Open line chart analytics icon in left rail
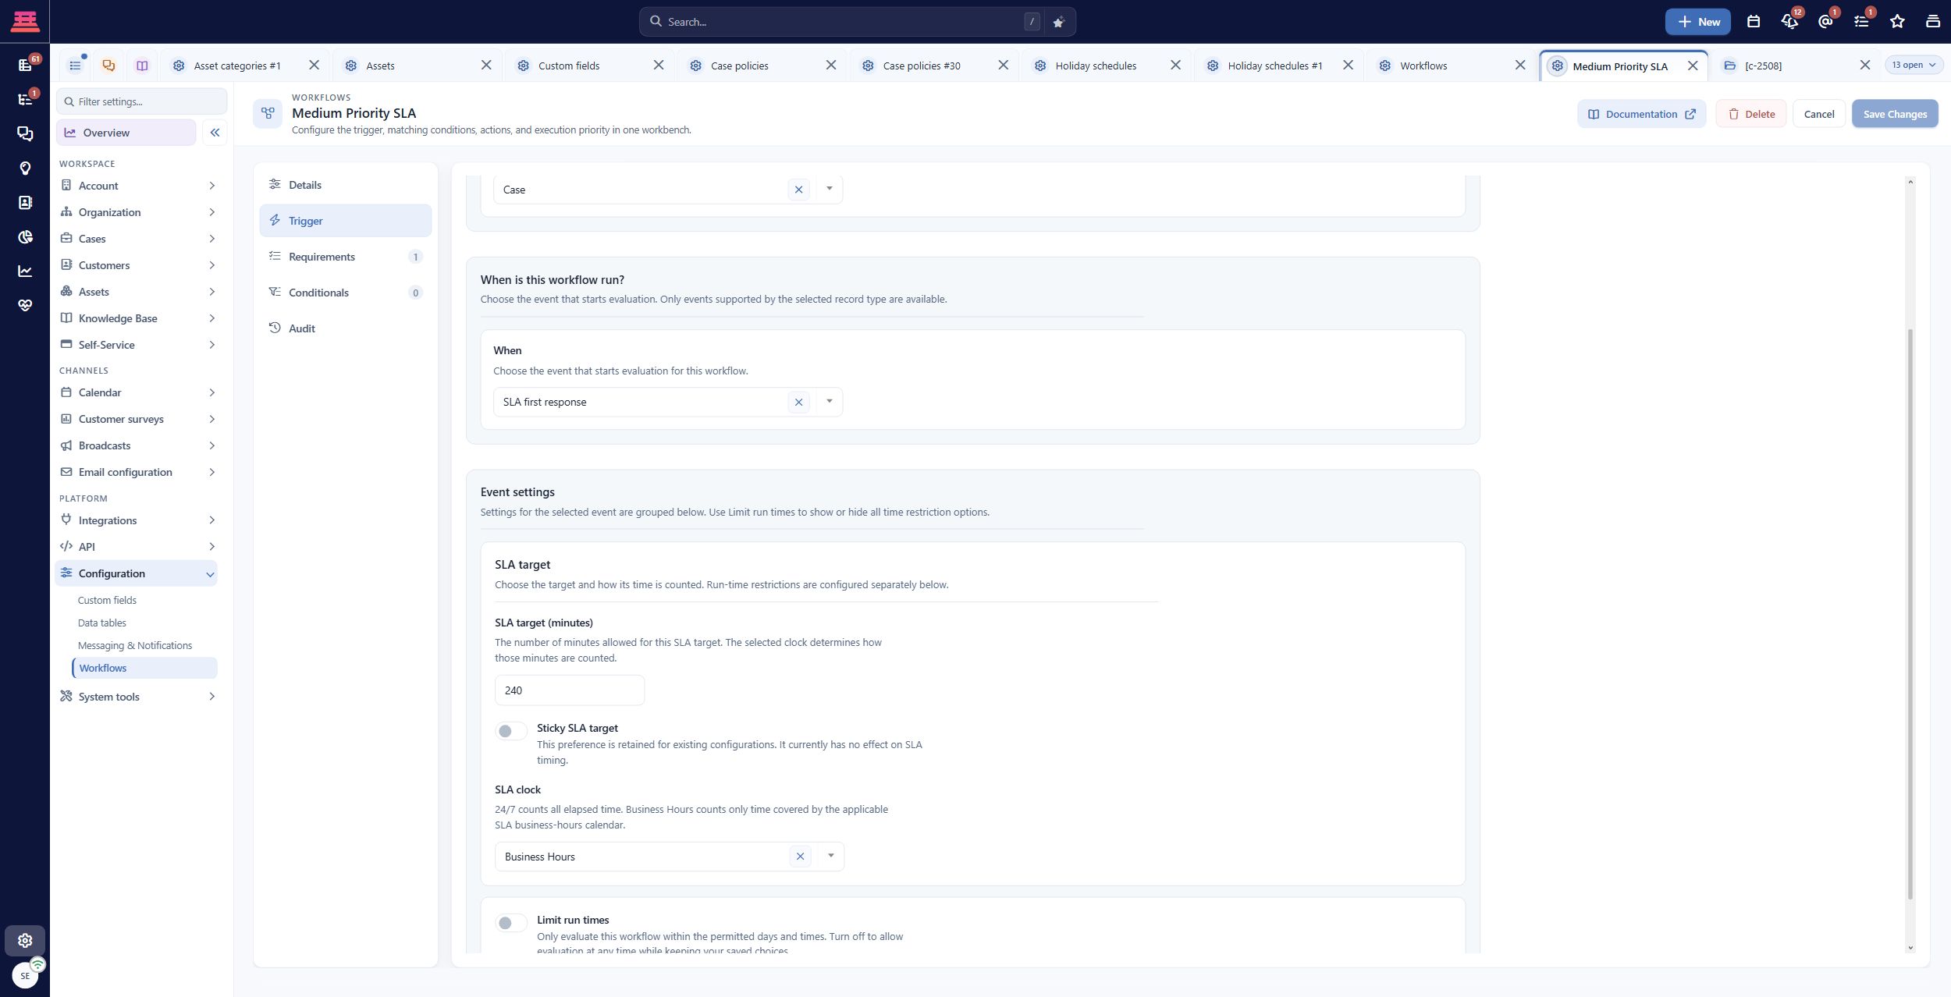 tap(25, 271)
